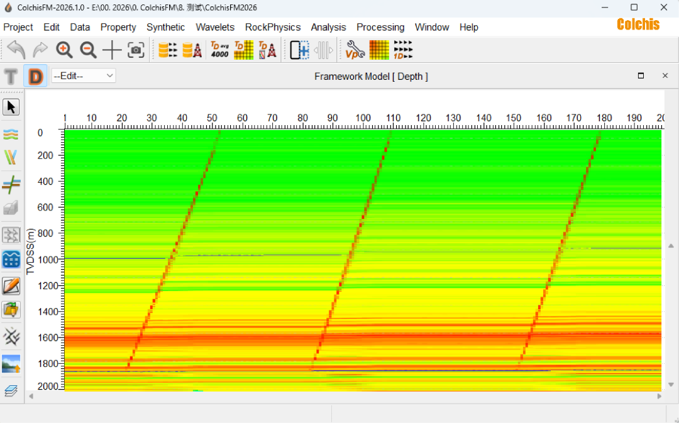Click the stacked layers icon
The height and width of the screenshot is (423, 679).
coord(11,390)
